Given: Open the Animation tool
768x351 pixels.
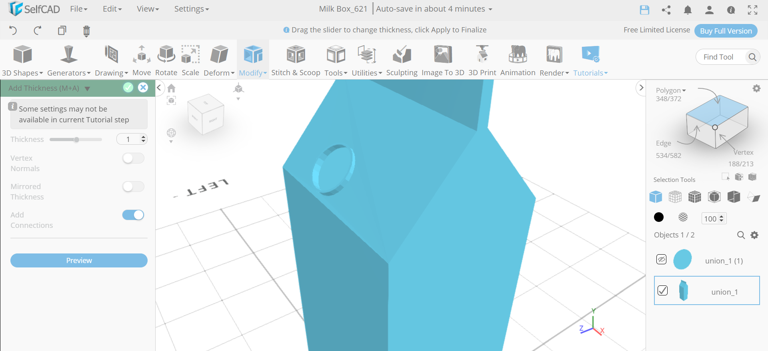Looking at the screenshot, I should click(x=518, y=60).
